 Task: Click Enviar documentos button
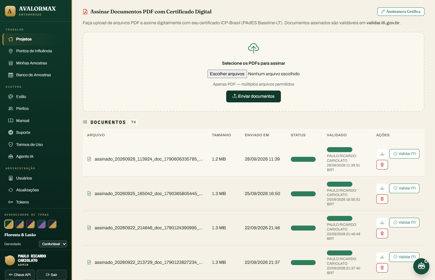coord(254,96)
